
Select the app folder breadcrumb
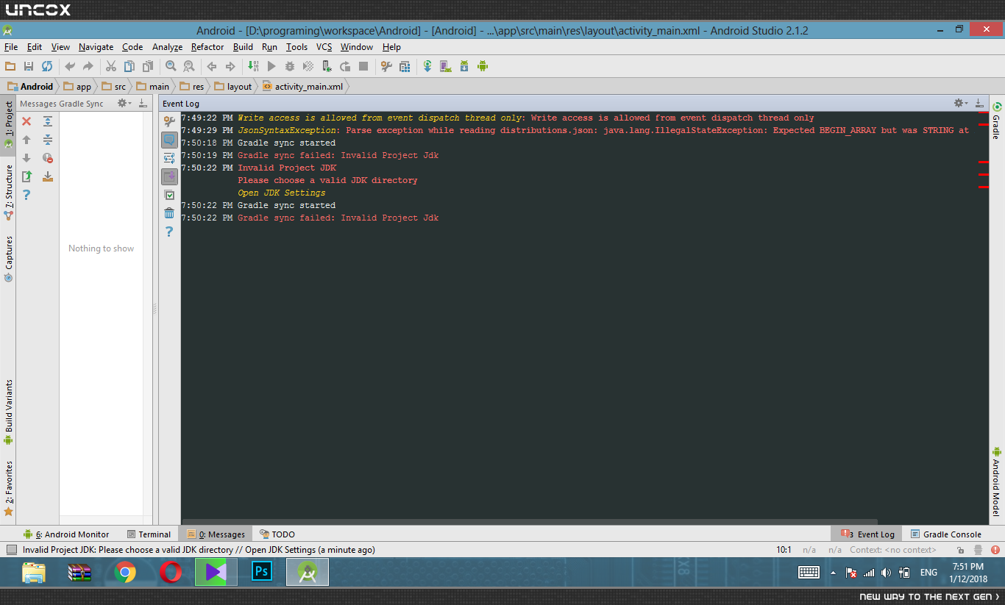(x=77, y=87)
